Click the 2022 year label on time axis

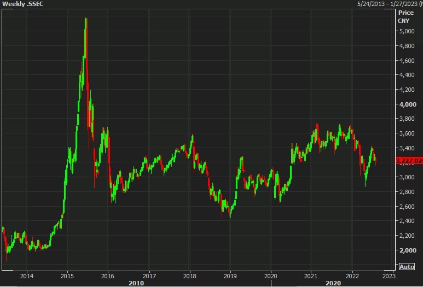click(352, 276)
